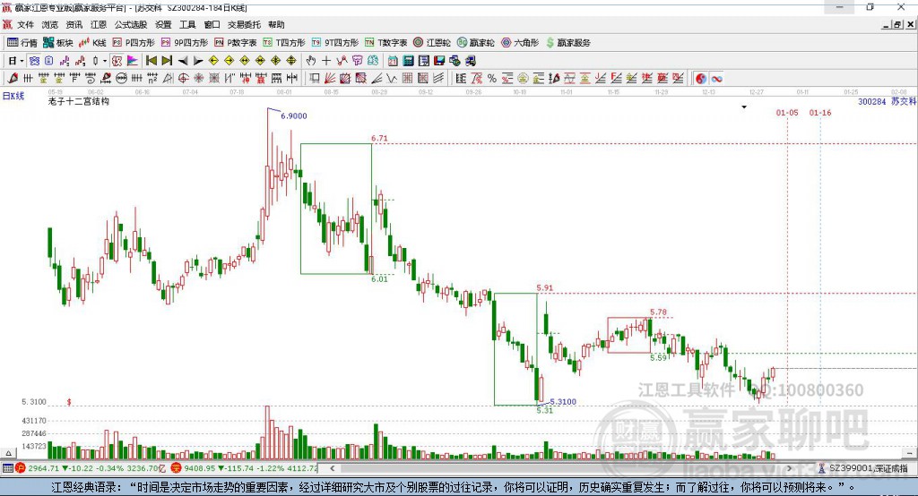The width and height of the screenshot is (918, 496).
Task: Open the calculator icon in toolbar
Action: (408, 61)
